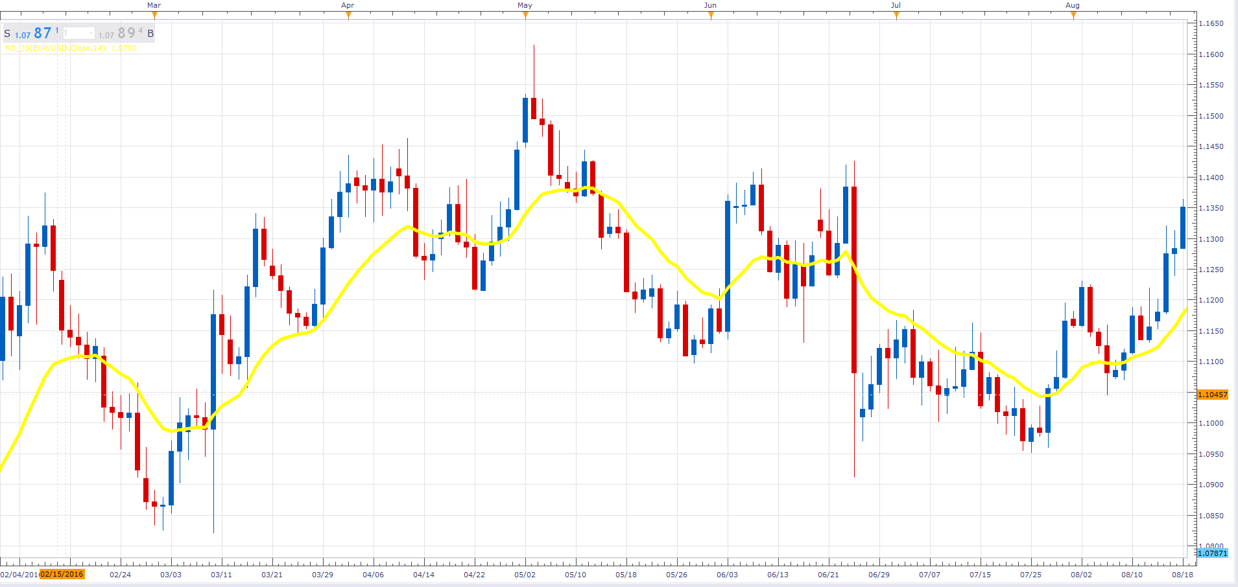Click the highlighted 02/15/2016 date label
Viewport: 1238px width, 587px height.
pos(62,574)
